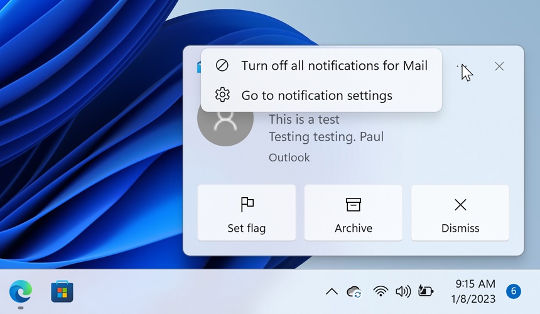Click the Wi-Fi network icon

tap(380, 291)
